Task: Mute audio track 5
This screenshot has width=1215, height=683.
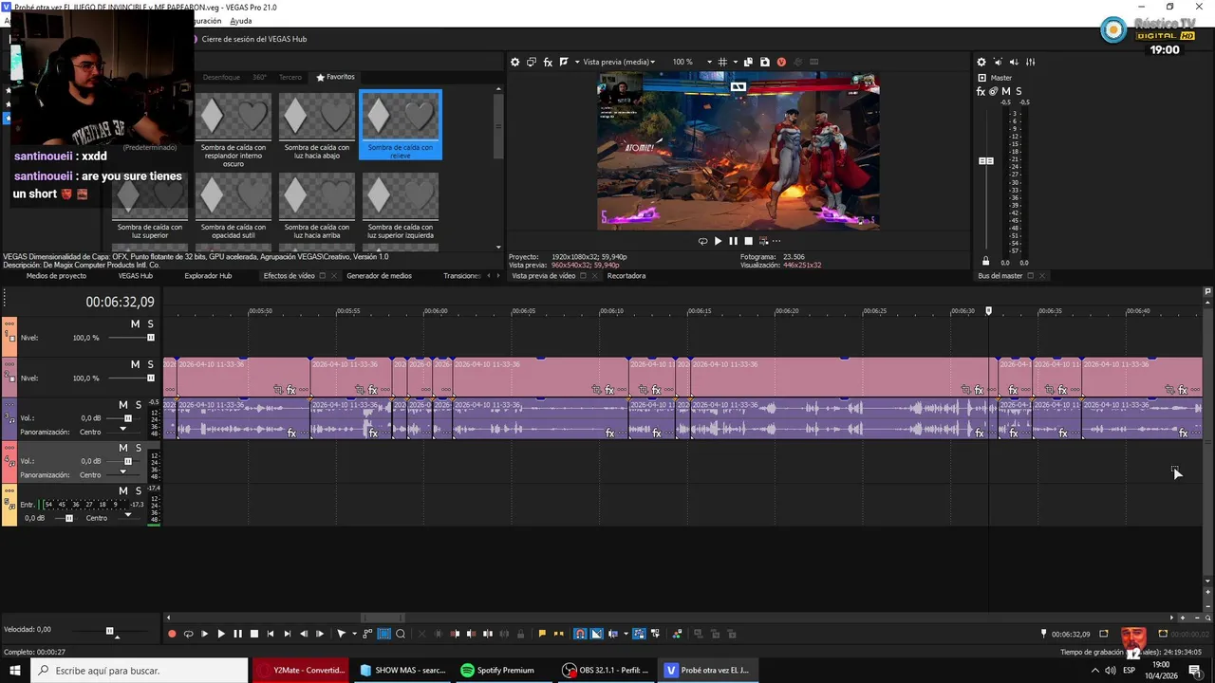Action: pyautogui.click(x=122, y=490)
